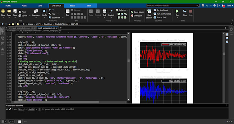
Task: Click the Run Section icon
Action: tap(149, 11)
